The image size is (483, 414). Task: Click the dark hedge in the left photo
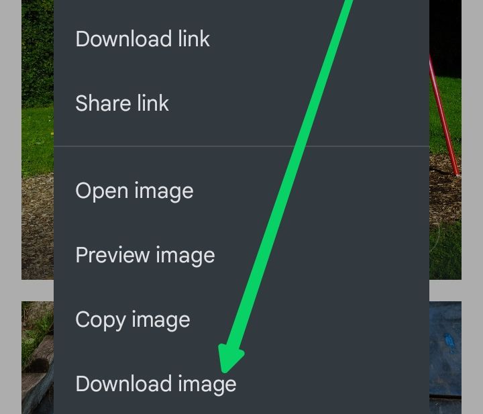tap(38, 52)
